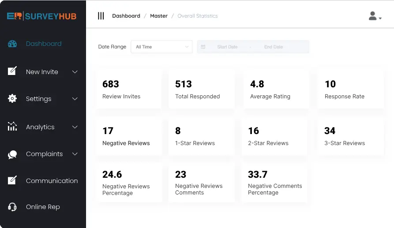Click the Master breadcrumb link
Image resolution: width=394 pixels, height=228 pixels.
(x=158, y=16)
